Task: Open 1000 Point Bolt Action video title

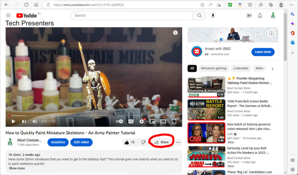Action: point(250,104)
